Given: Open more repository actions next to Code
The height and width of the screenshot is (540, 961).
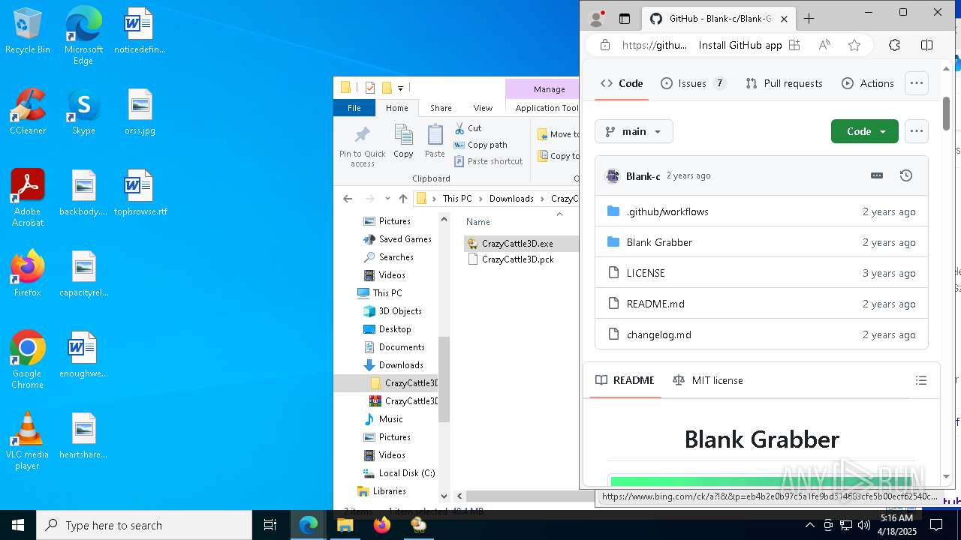Looking at the screenshot, I should [917, 131].
